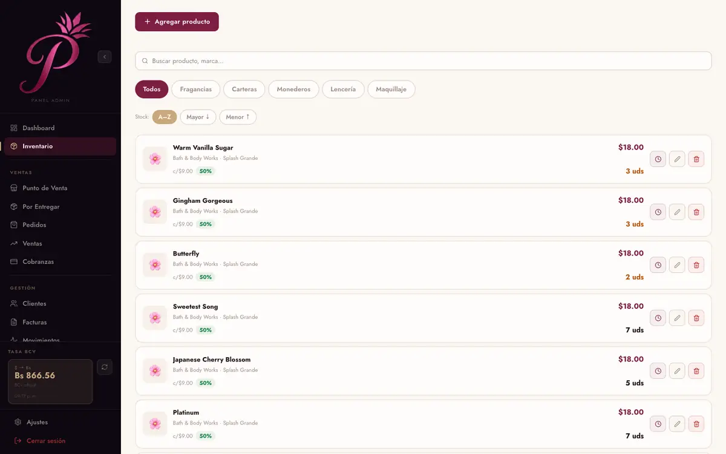Open Ajustes settings
The height and width of the screenshot is (454, 726).
pos(60,423)
